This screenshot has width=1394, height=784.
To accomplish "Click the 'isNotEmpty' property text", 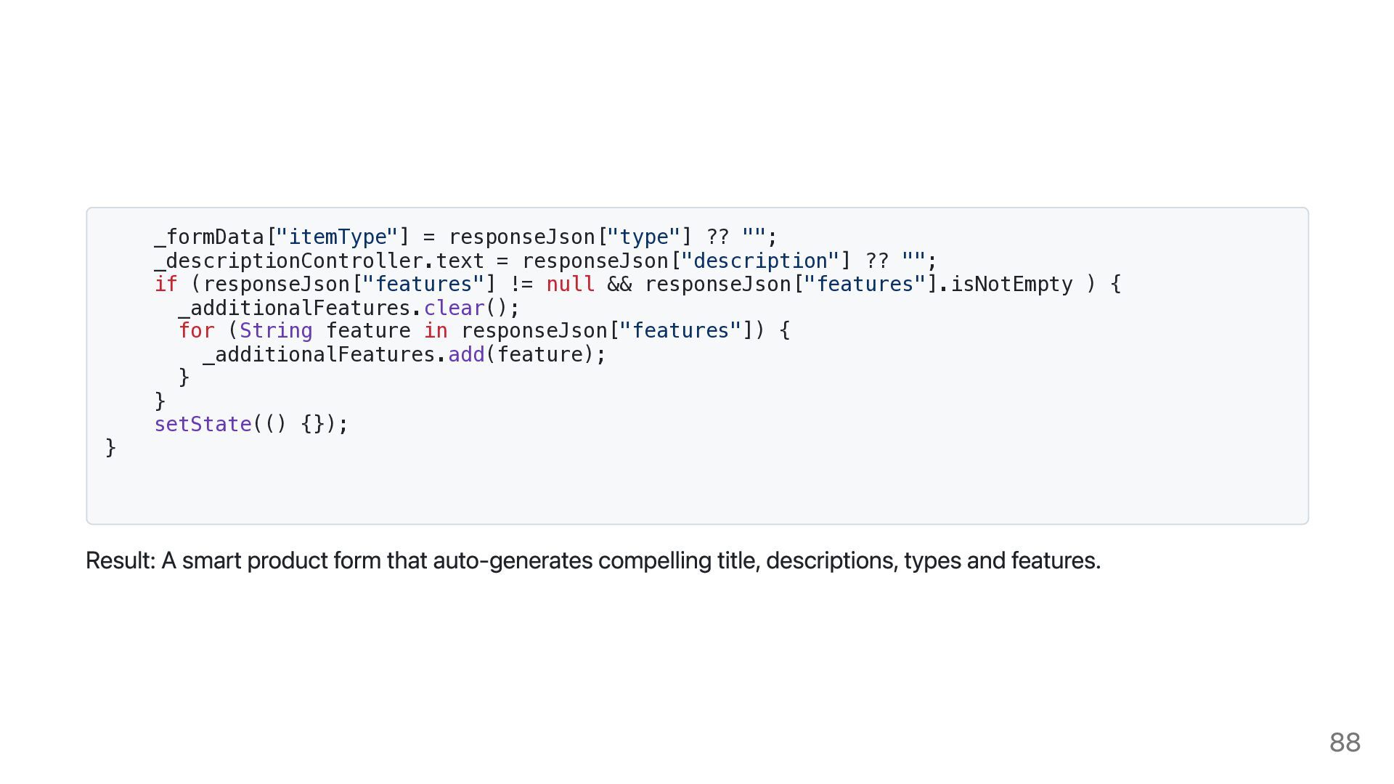I will [1011, 285].
